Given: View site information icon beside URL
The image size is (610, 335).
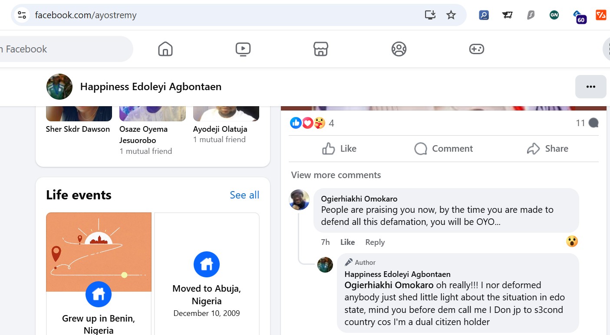Looking at the screenshot, I should coord(22,15).
